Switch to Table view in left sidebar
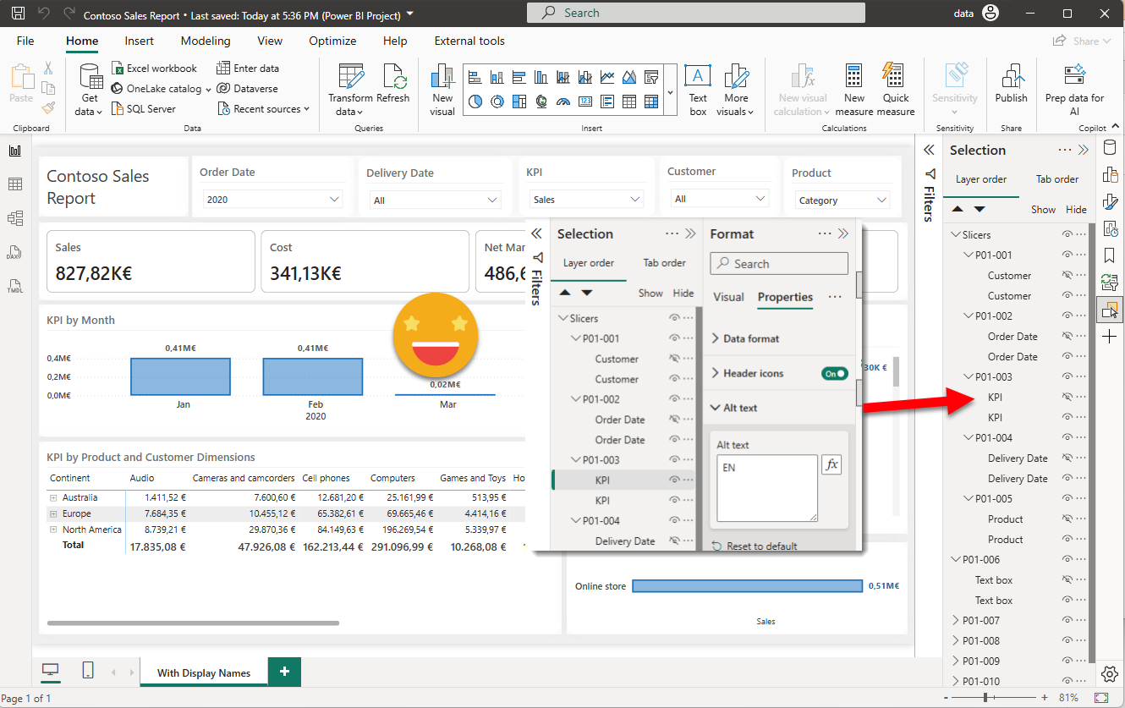The image size is (1125, 708). click(x=15, y=184)
